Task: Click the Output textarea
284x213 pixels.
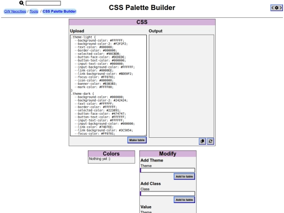Action: click(181, 86)
